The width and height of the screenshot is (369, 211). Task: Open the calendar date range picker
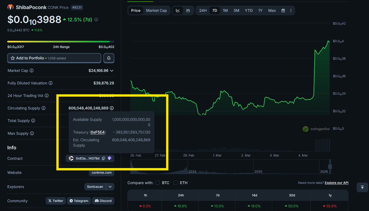[x=283, y=10]
